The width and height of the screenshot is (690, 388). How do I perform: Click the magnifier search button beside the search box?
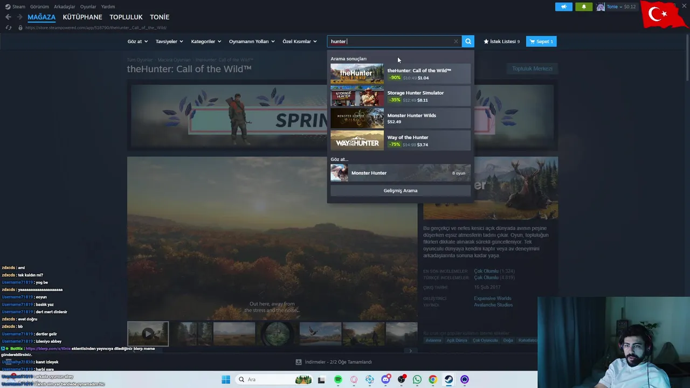(x=468, y=41)
